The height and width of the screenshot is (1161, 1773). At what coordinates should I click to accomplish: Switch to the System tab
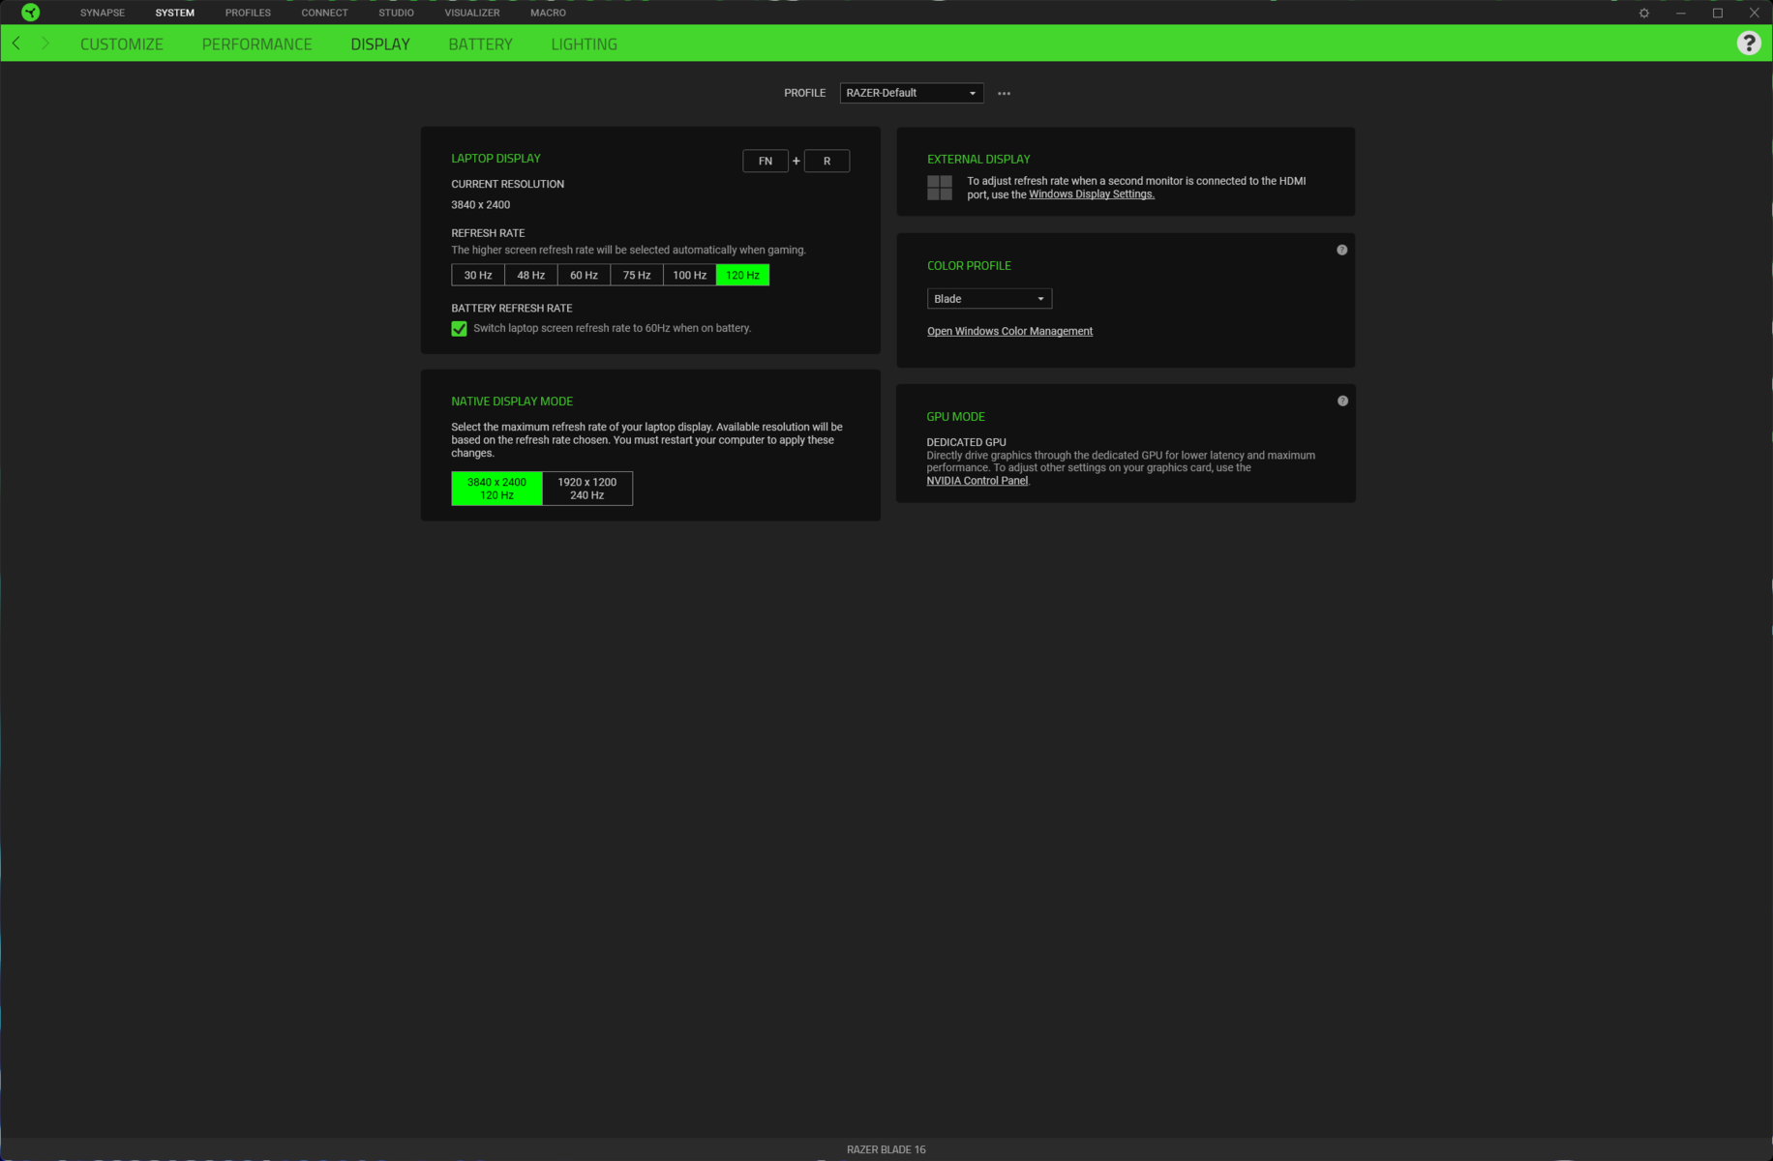tap(175, 13)
